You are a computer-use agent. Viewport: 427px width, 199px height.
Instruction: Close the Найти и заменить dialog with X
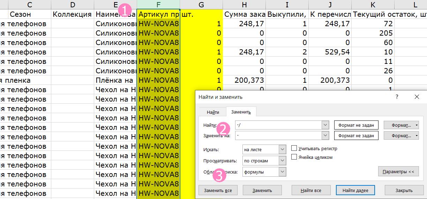tap(417, 97)
